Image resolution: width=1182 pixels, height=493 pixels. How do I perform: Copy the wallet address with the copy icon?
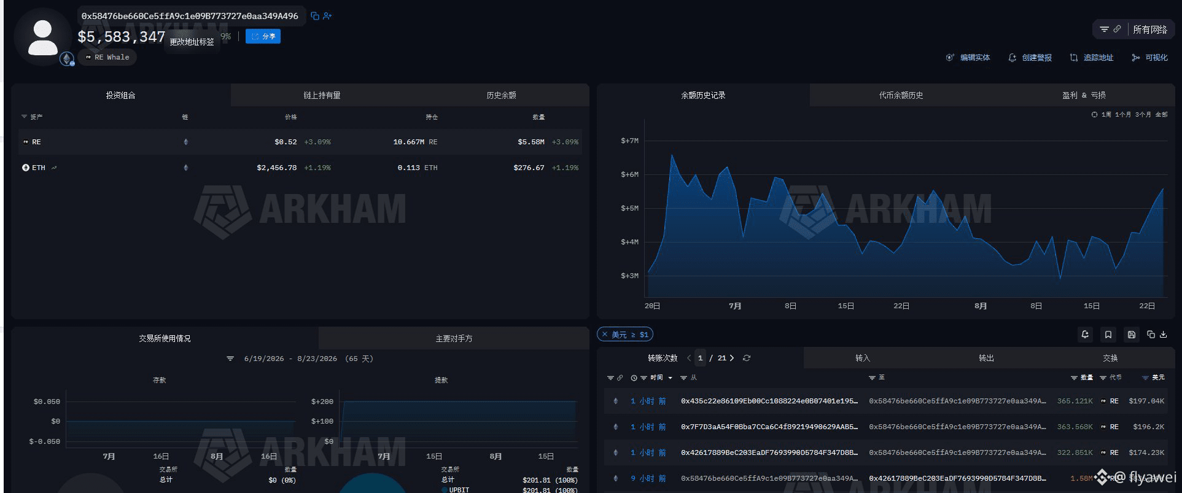pyautogui.click(x=315, y=16)
